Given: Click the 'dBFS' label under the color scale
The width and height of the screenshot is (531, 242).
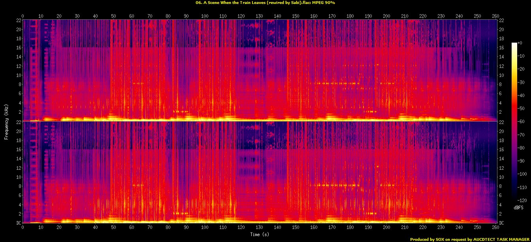Looking at the screenshot, I should click(x=518, y=207).
